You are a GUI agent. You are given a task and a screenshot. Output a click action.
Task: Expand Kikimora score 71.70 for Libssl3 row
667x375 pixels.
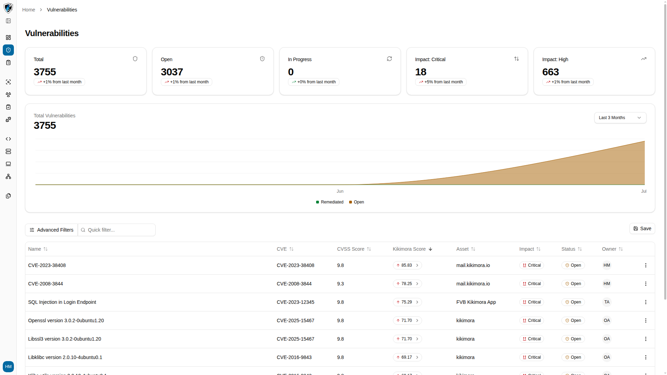407,339
